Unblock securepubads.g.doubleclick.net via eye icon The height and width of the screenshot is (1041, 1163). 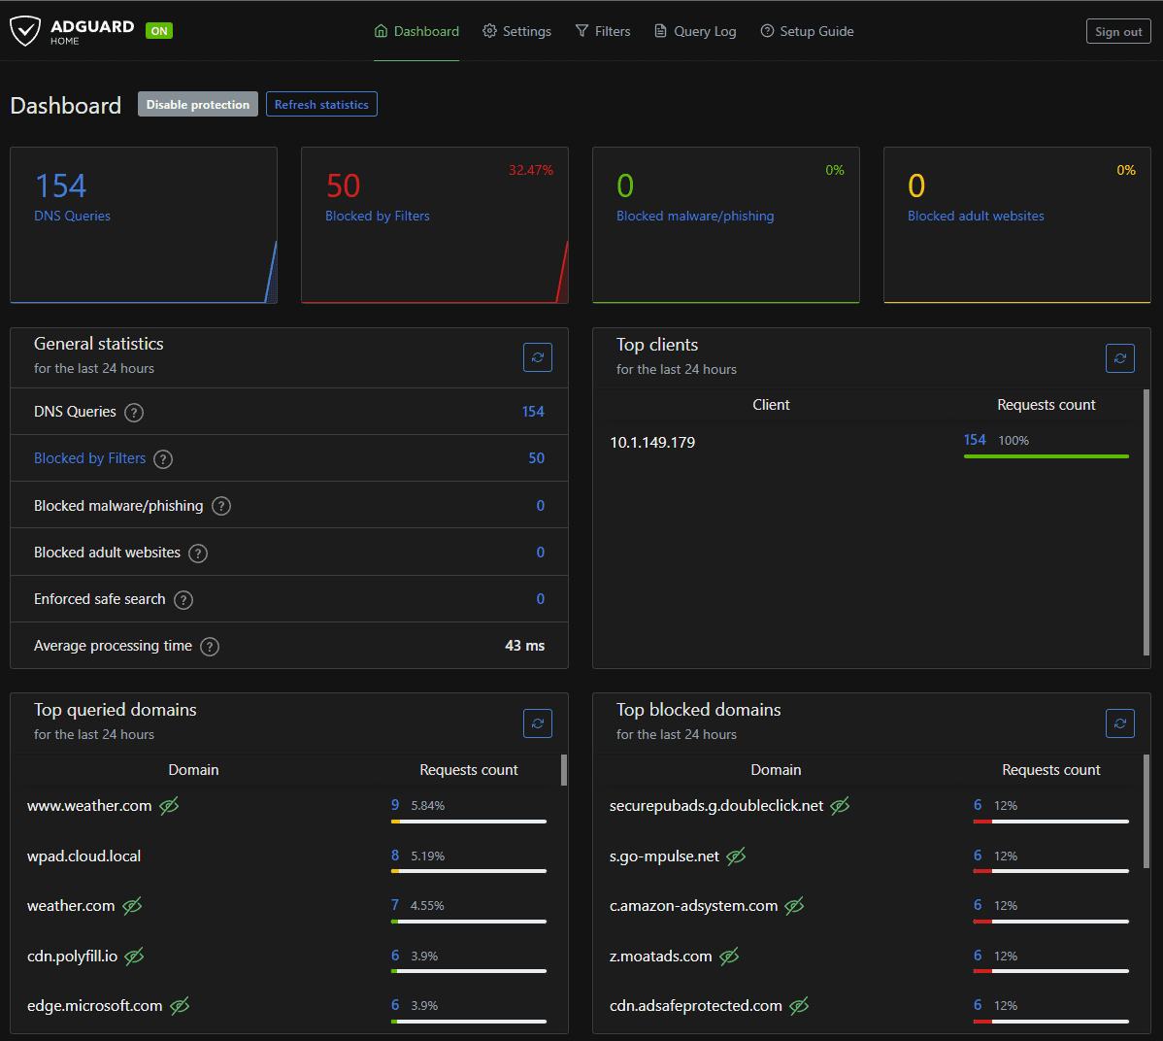pos(841,806)
